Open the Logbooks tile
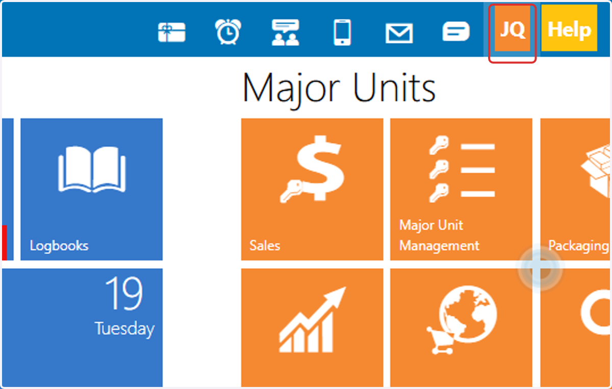 (92, 189)
